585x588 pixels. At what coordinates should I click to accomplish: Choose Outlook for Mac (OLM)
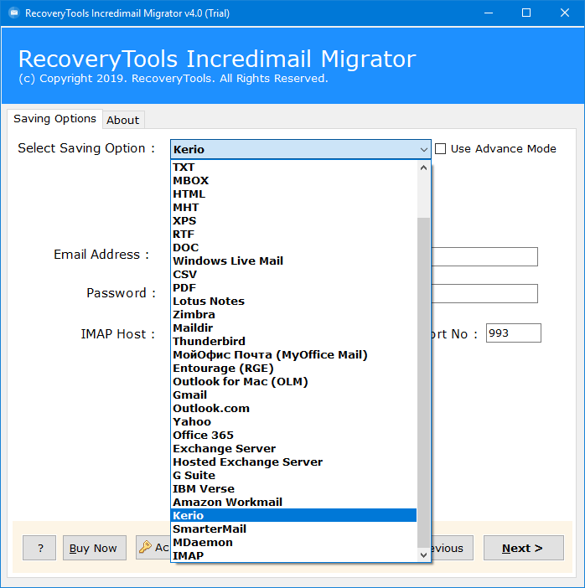pyautogui.click(x=294, y=382)
